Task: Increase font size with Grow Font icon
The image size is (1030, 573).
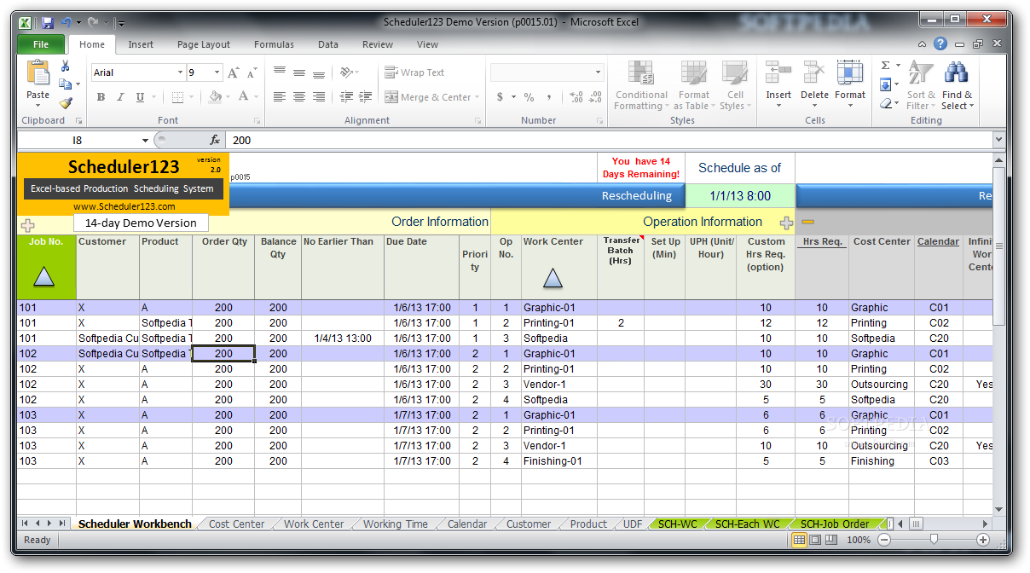Action: (234, 72)
